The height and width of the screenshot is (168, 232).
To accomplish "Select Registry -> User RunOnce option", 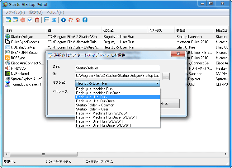I will pyautogui.click(x=117, y=101).
